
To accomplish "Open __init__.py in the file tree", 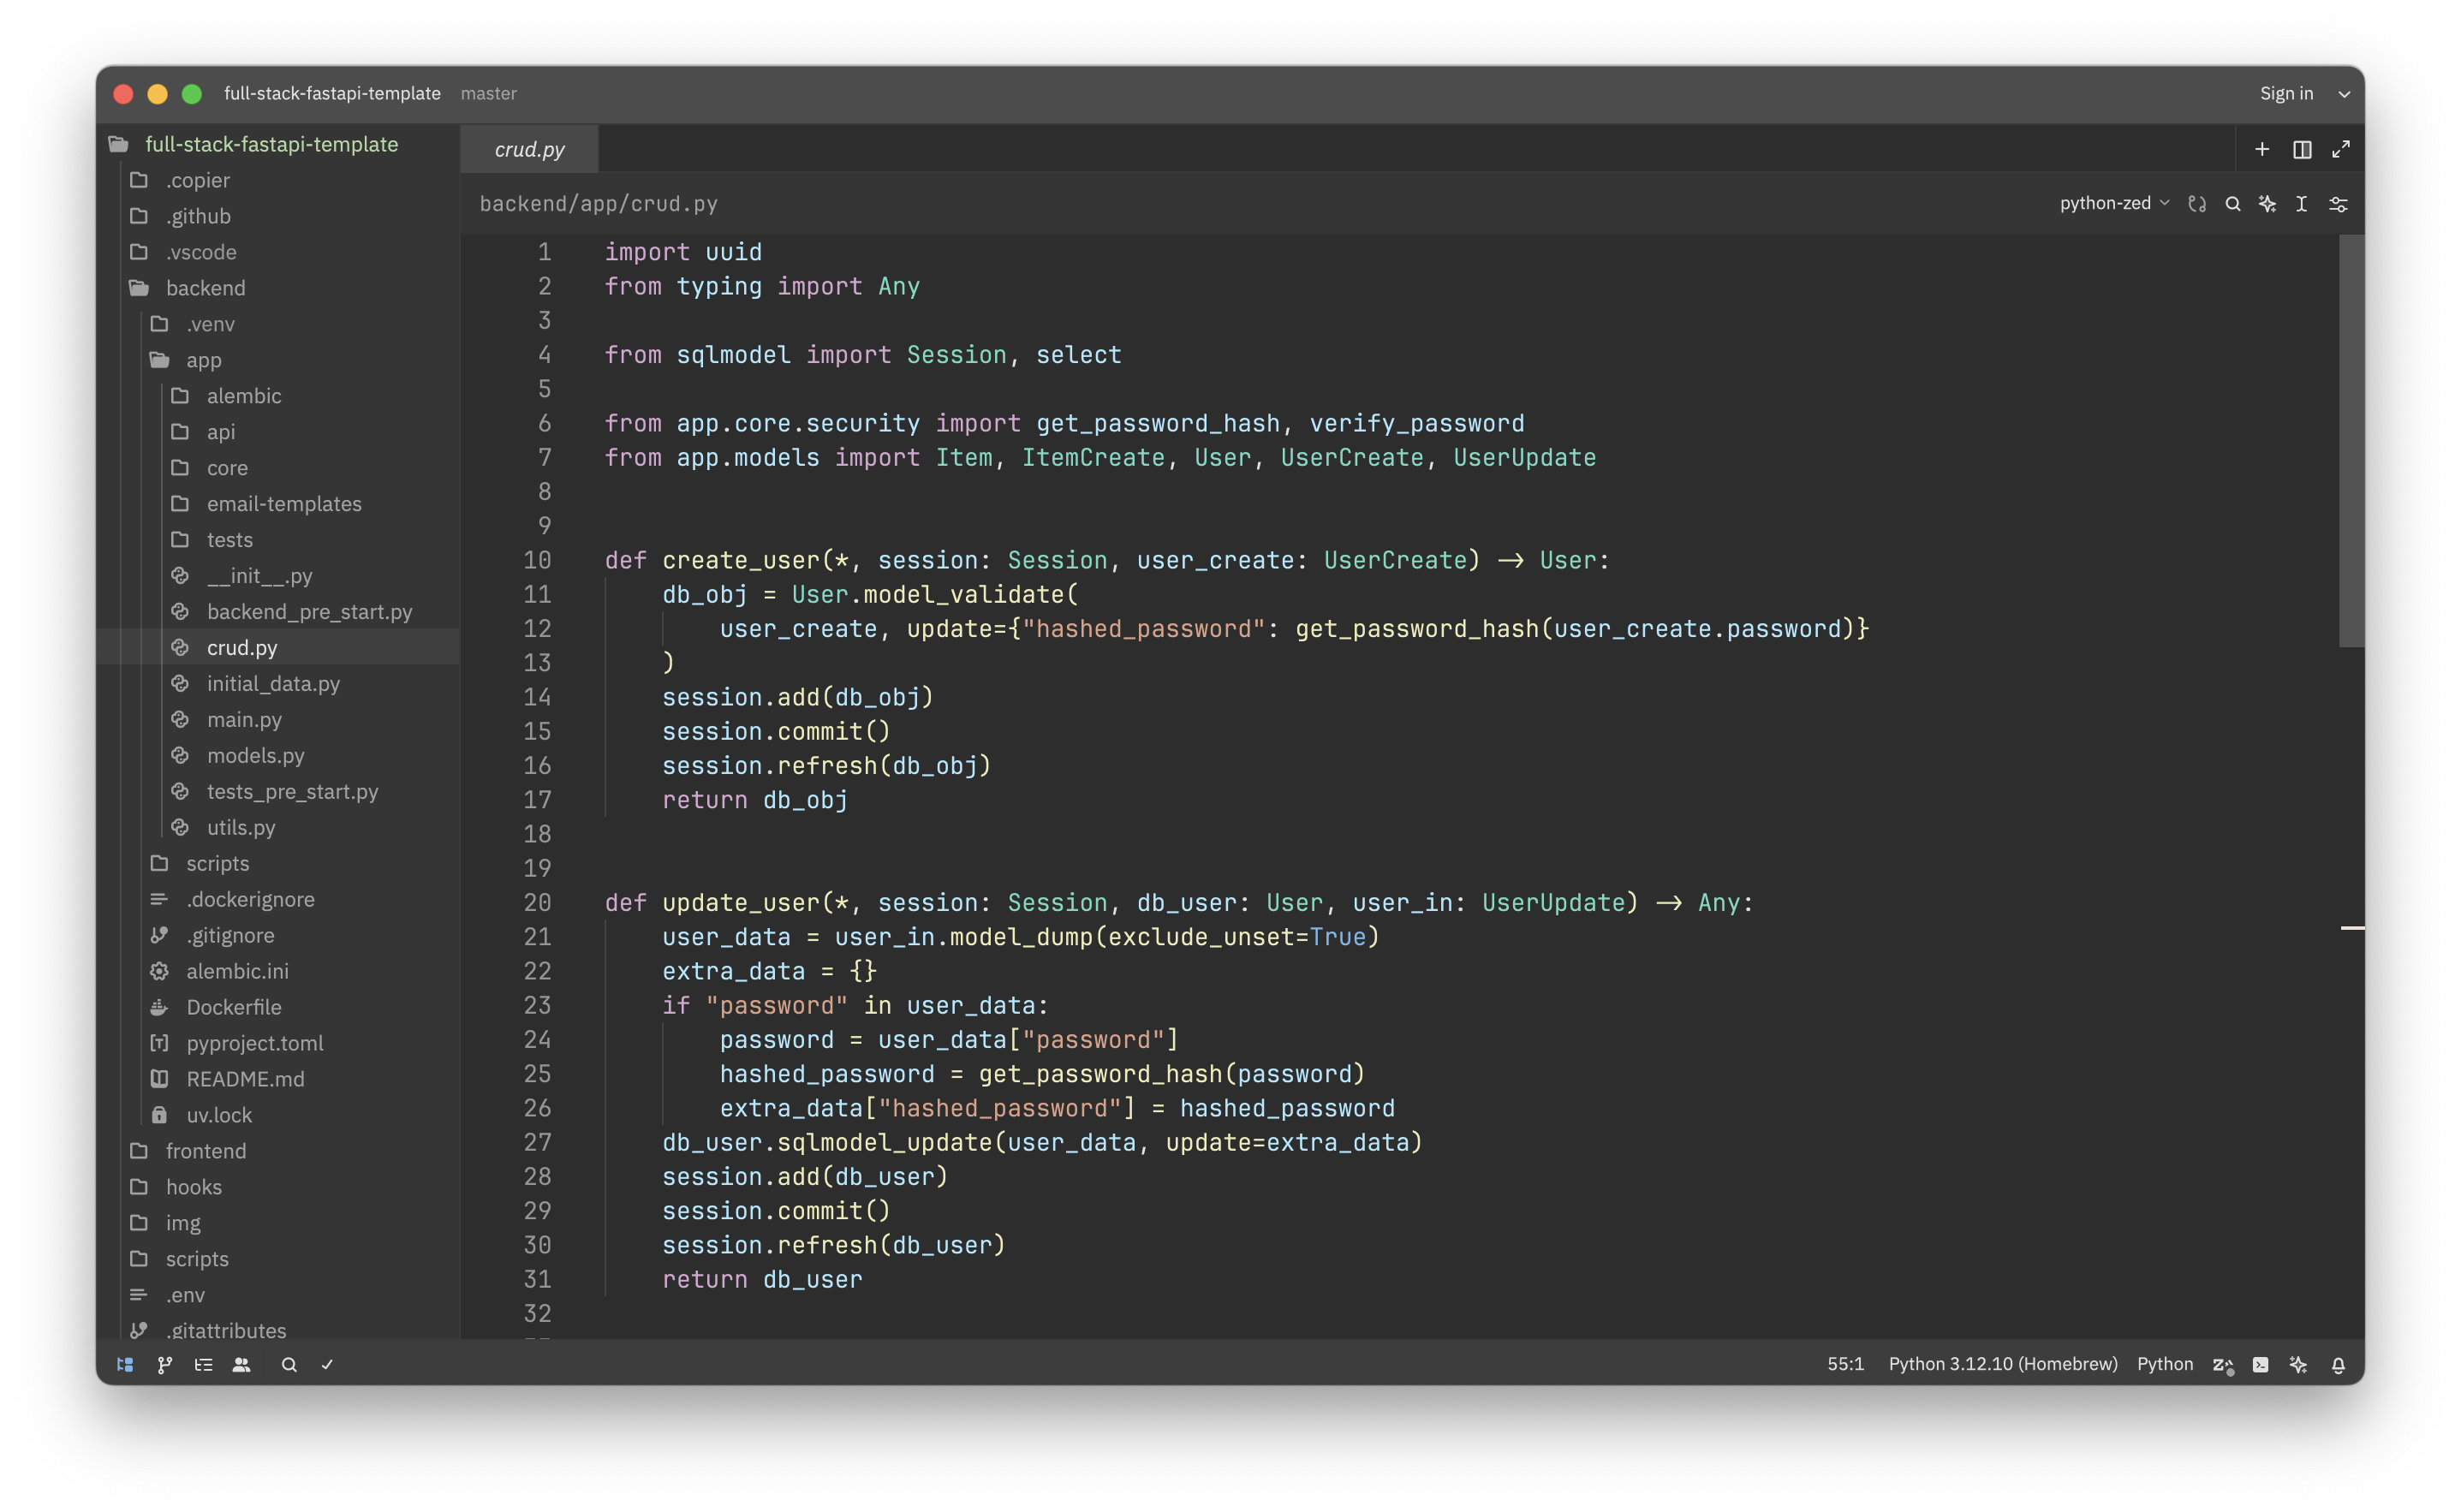I will (x=278, y=576).
